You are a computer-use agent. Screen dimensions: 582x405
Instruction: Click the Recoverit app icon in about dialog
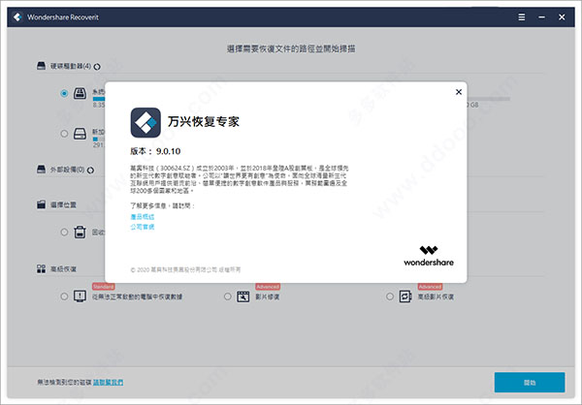click(145, 122)
